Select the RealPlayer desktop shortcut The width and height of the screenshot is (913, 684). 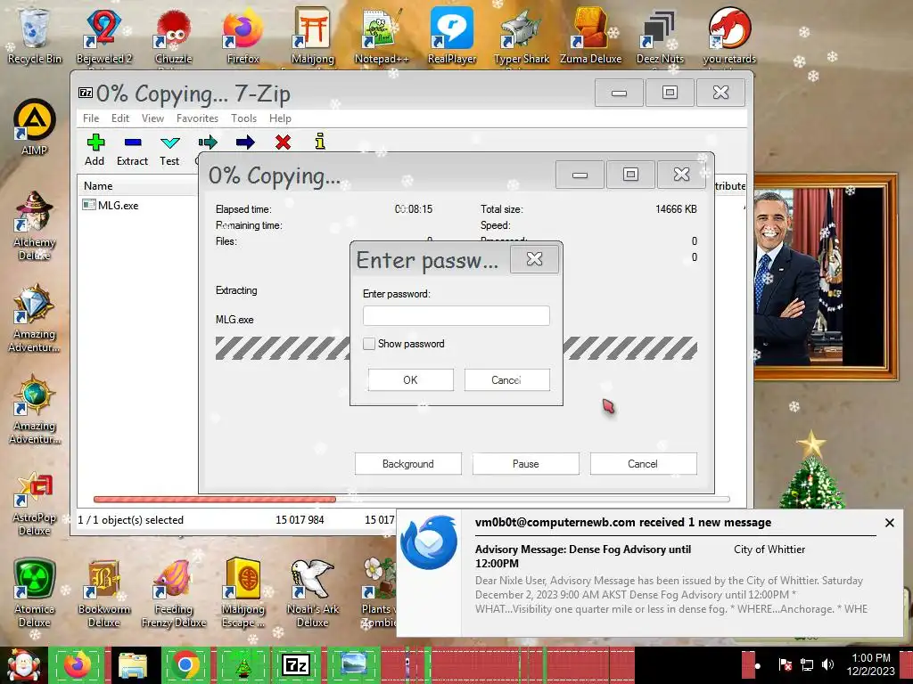pos(452,36)
